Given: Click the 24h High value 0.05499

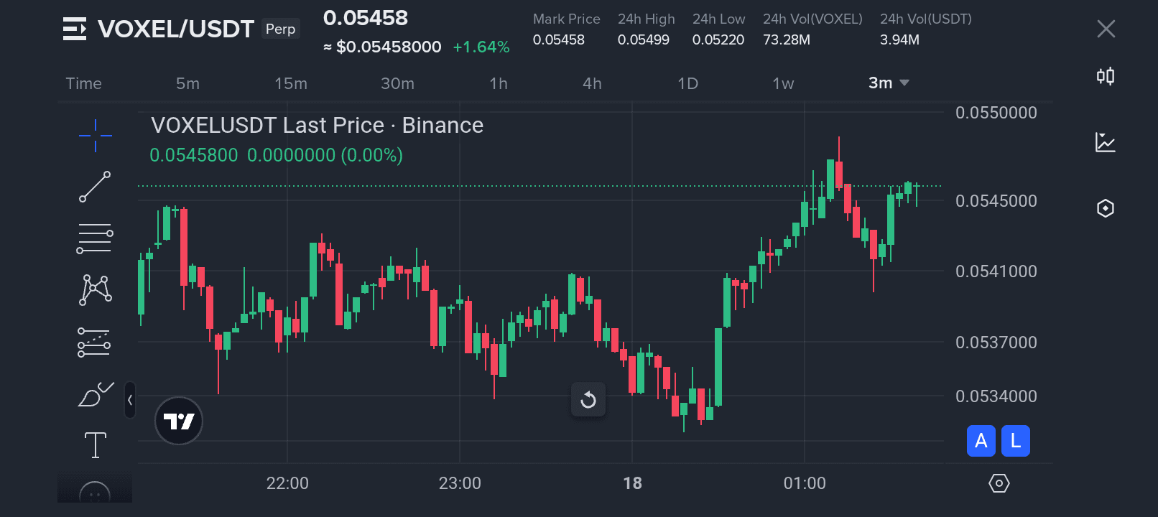Looking at the screenshot, I should (x=644, y=40).
